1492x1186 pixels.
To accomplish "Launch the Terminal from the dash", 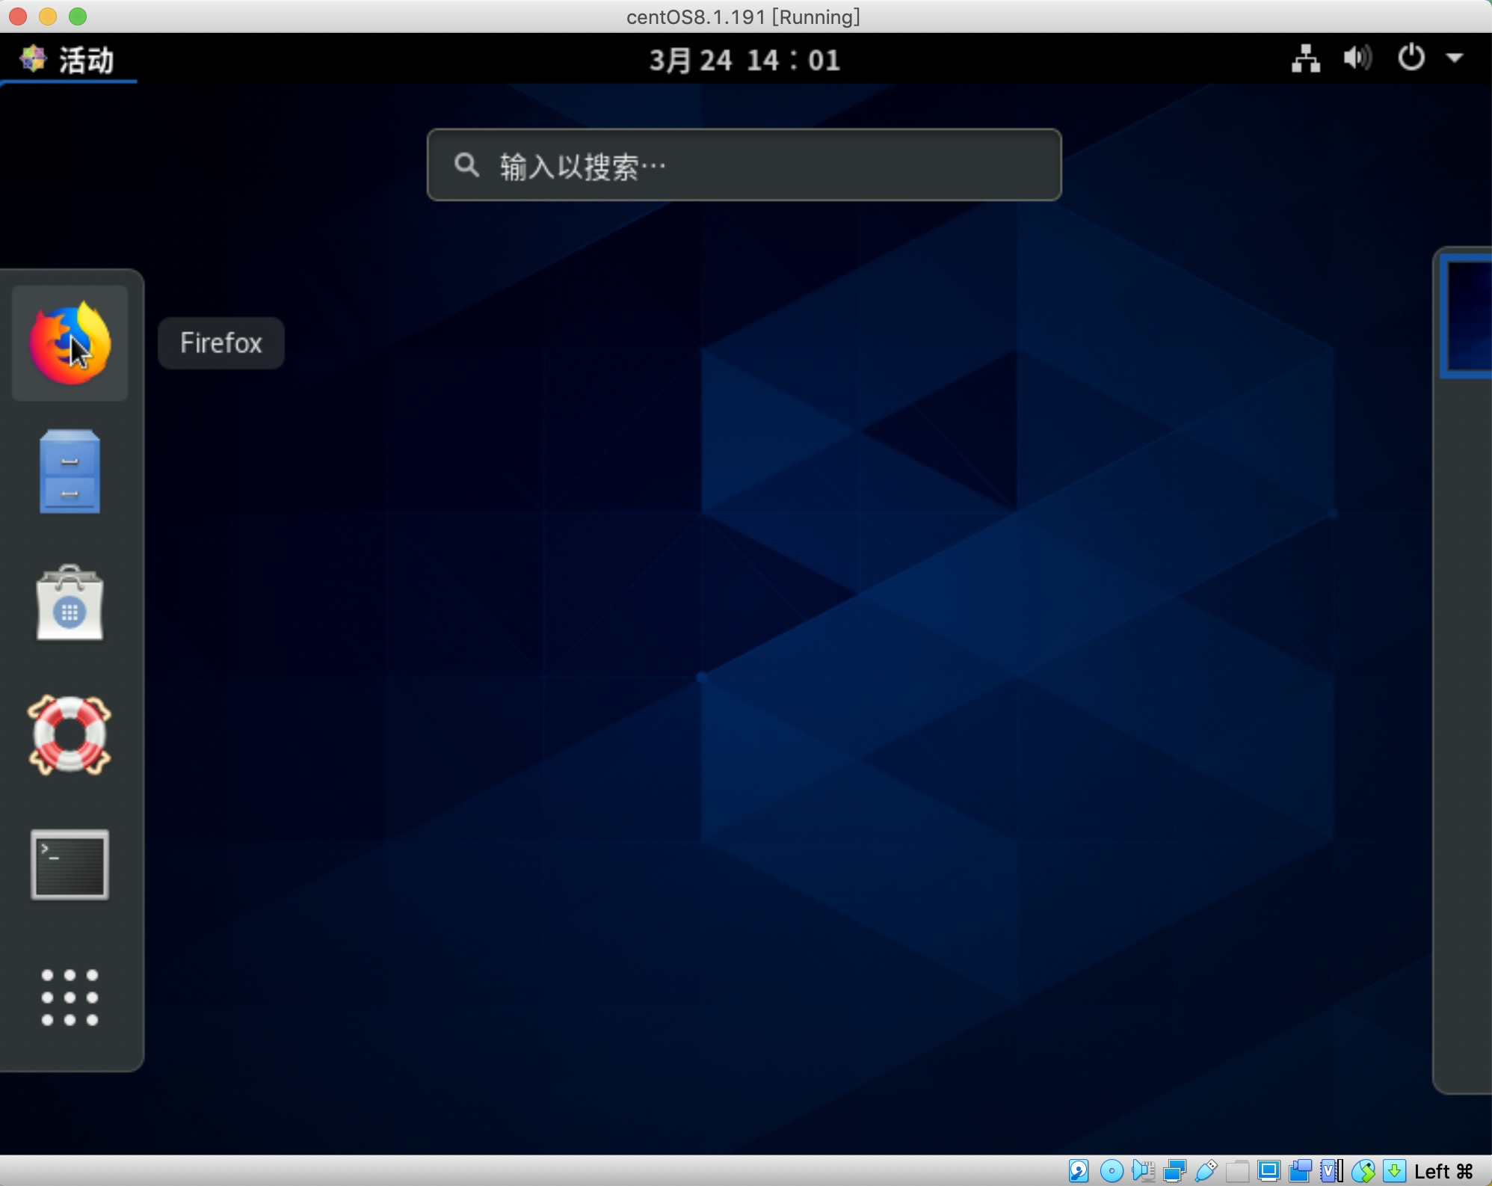I will click(70, 864).
